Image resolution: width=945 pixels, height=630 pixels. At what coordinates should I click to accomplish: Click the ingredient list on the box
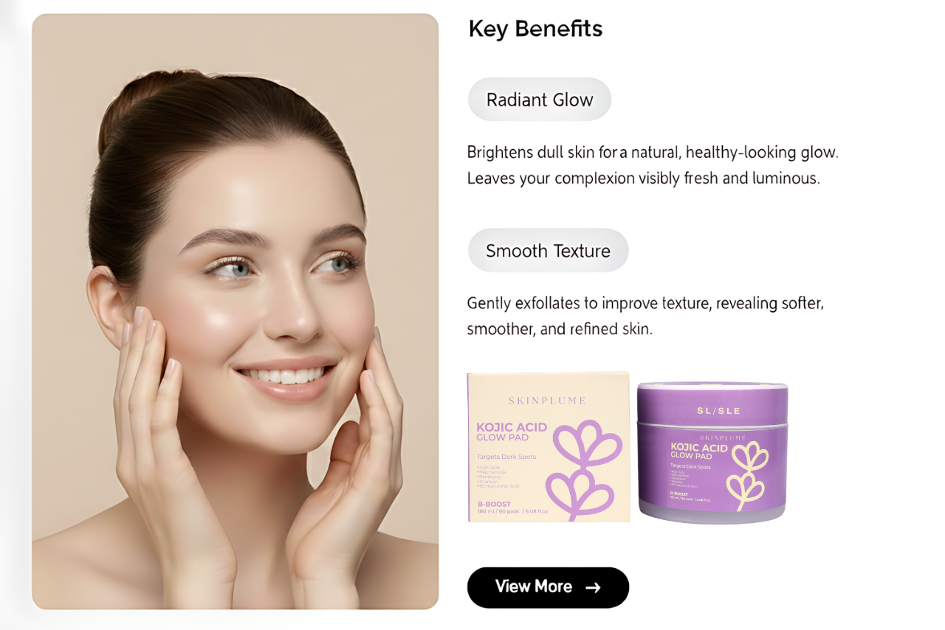pos(499,477)
